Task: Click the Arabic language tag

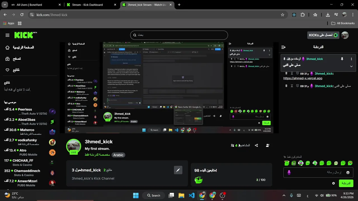Action: click(x=118, y=155)
